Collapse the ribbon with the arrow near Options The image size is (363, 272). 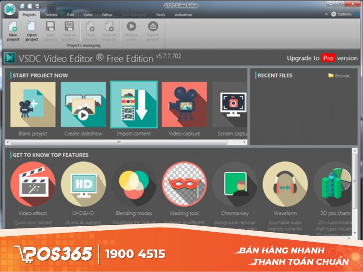[x=326, y=14]
